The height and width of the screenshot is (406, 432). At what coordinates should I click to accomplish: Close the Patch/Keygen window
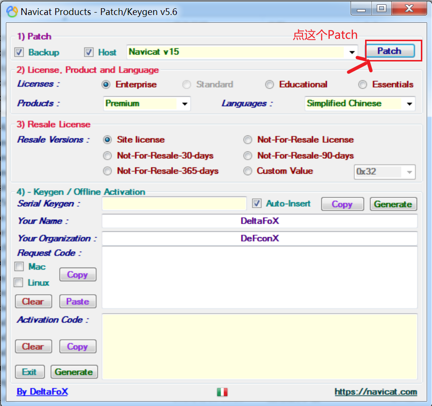409,9
